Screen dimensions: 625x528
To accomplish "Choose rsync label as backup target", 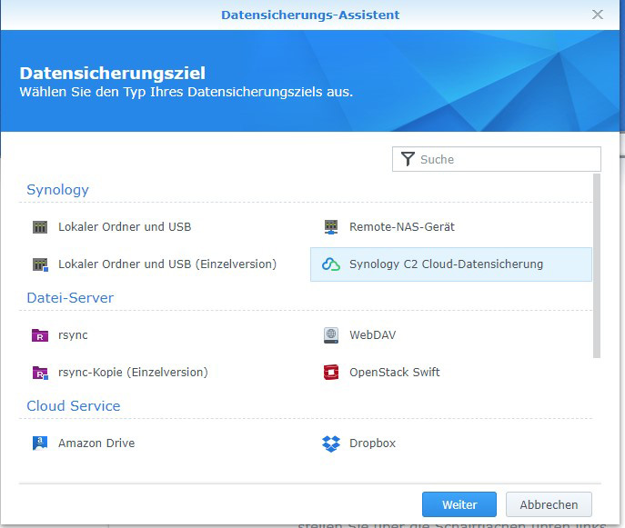I will [73, 335].
